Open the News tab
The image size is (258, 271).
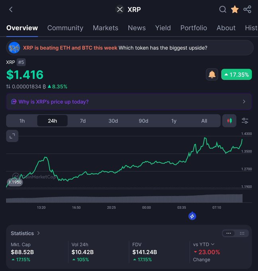[137, 28]
